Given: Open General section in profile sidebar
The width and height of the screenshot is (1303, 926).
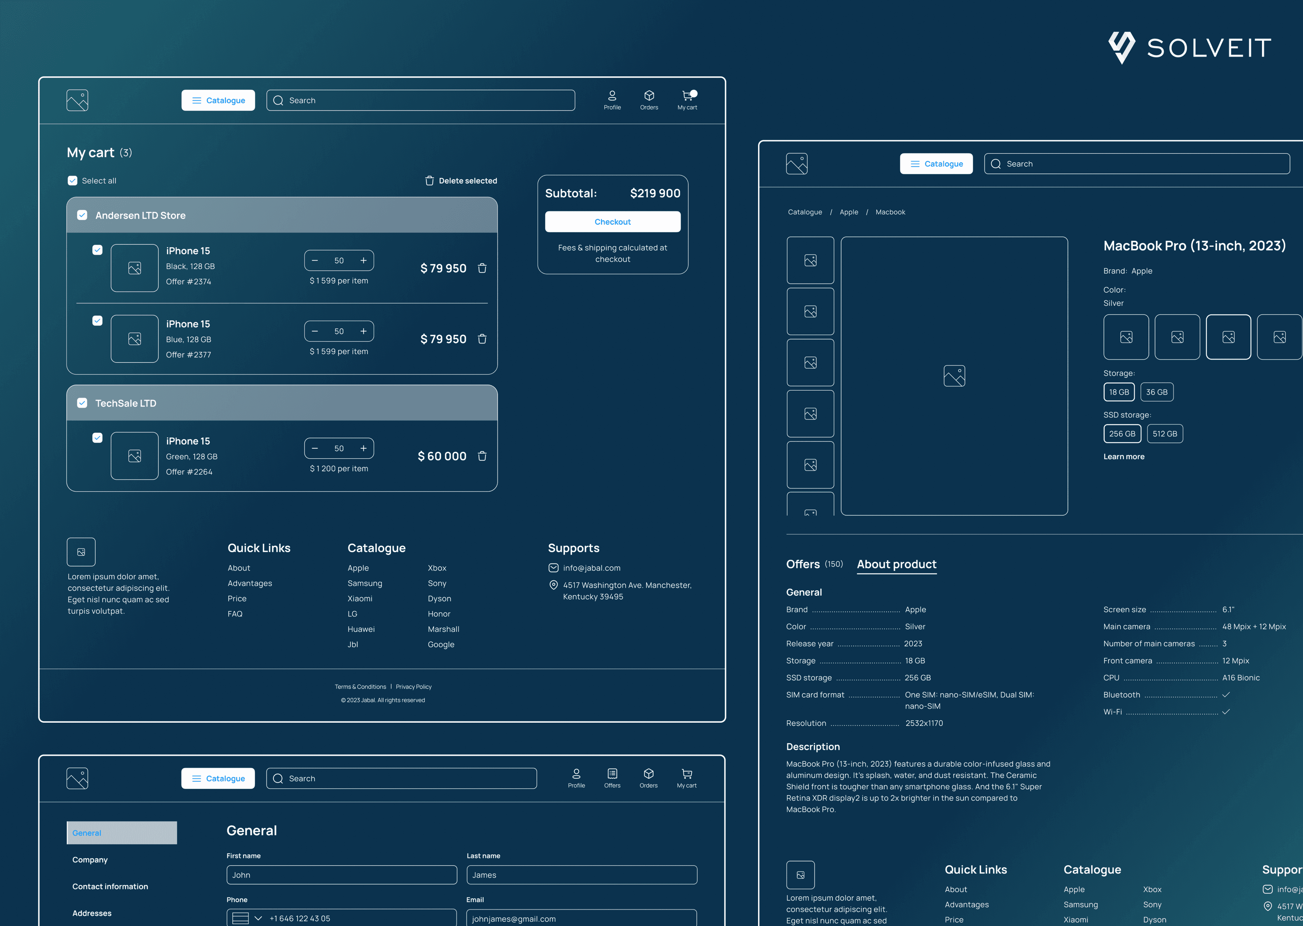Looking at the screenshot, I should [x=122, y=833].
